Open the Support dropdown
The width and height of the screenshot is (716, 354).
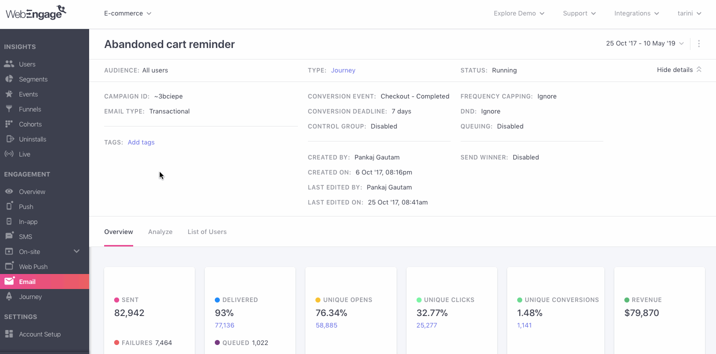[579, 13]
